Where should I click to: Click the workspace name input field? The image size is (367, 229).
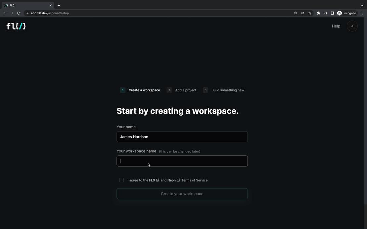click(x=182, y=161)
